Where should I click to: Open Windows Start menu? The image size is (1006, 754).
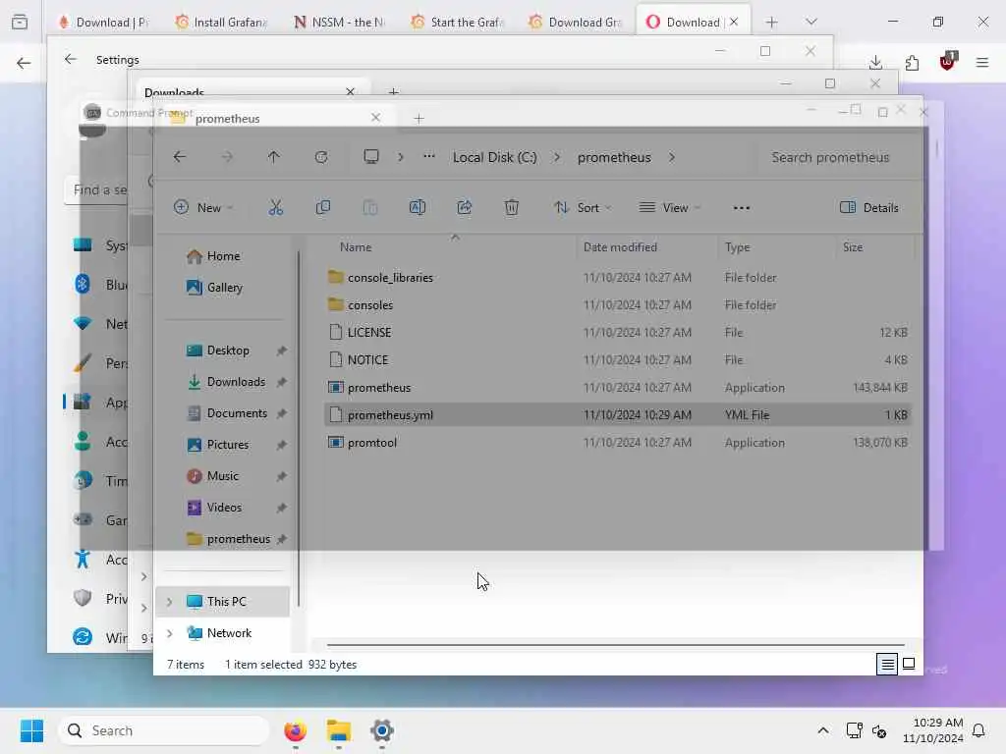click(31, 730)
